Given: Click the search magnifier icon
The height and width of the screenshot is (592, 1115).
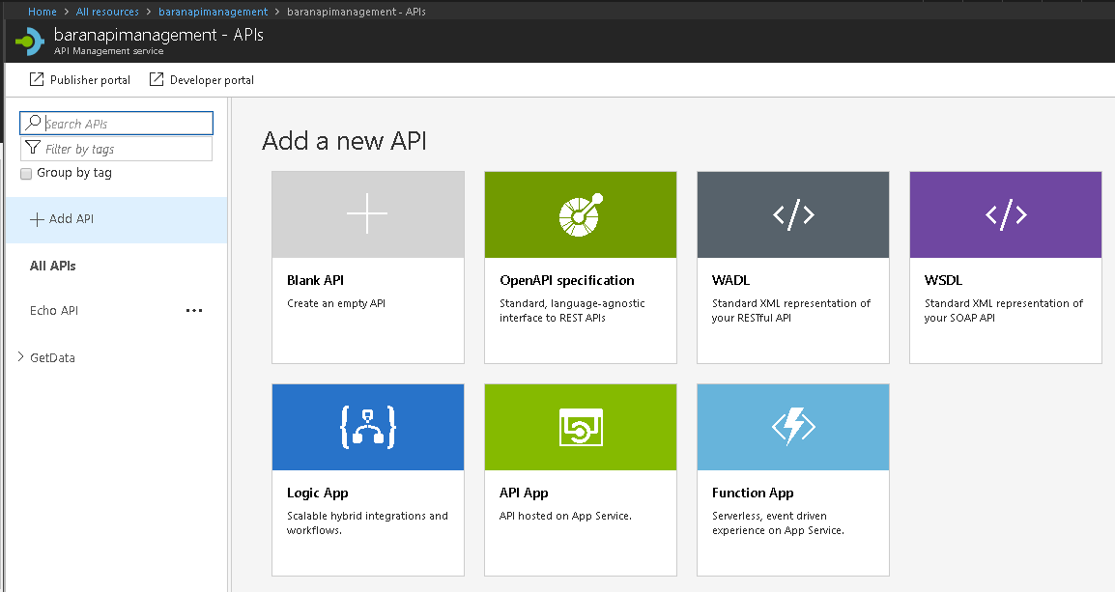Looking at the screenshot, I should [33, 123].
